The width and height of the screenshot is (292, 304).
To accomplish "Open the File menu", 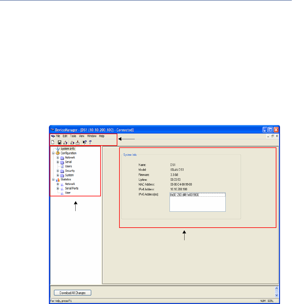I will (58, 136).
